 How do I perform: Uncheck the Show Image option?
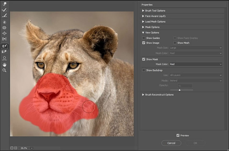coord(144,43)
